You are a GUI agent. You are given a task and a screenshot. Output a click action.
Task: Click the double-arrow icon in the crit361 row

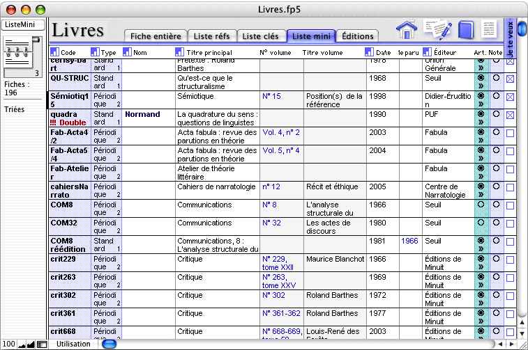point(481,321)
